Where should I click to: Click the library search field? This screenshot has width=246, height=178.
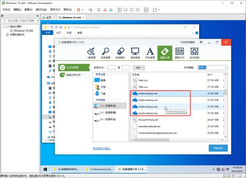20,21
